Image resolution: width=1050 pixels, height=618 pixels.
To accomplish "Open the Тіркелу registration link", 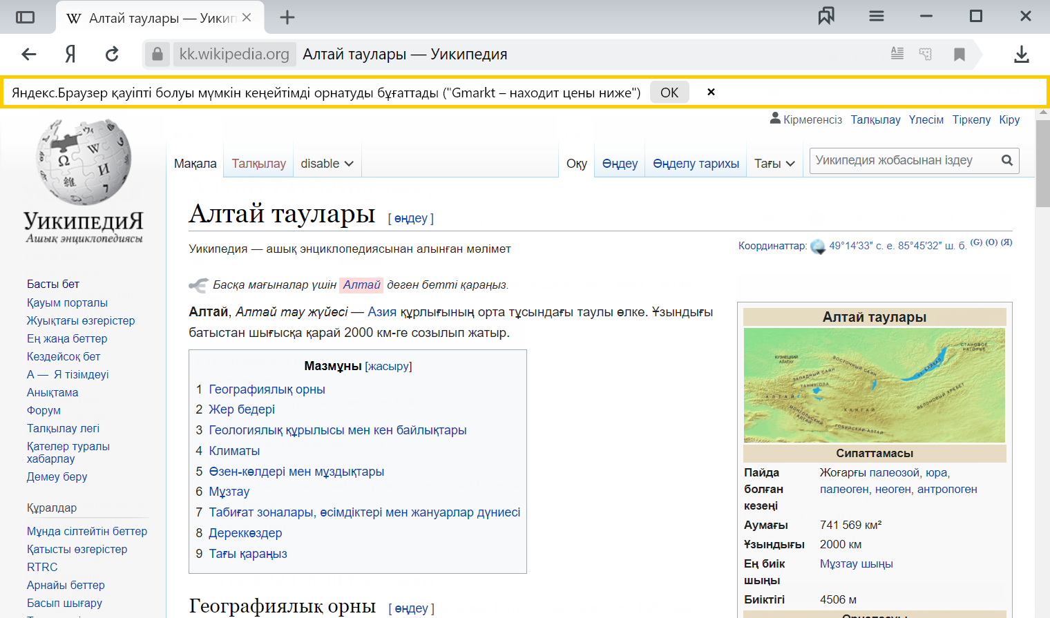I will [971, 119].
